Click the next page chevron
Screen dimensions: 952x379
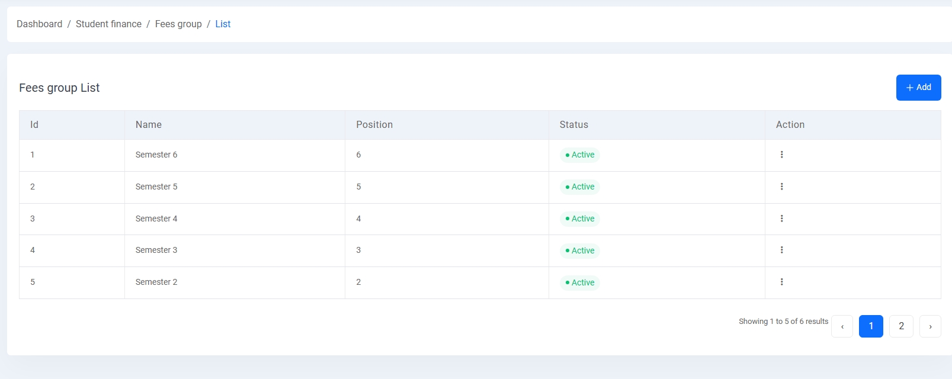929,326
